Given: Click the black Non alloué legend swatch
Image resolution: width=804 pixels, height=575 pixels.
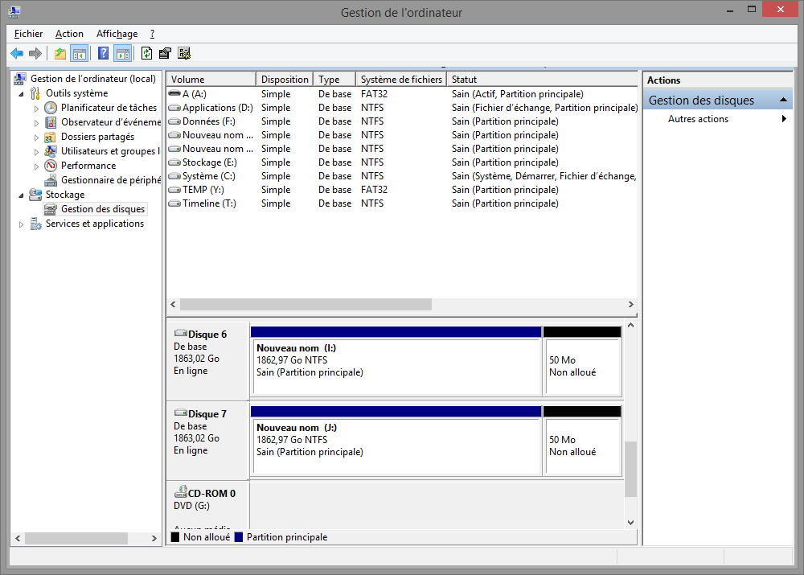Looking at the screenshot, I should coord(174,537).
